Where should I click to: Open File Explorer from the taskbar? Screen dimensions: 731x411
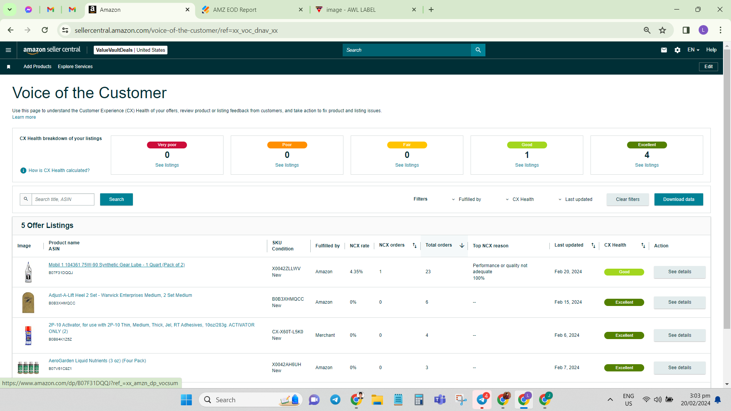point(377,400)
